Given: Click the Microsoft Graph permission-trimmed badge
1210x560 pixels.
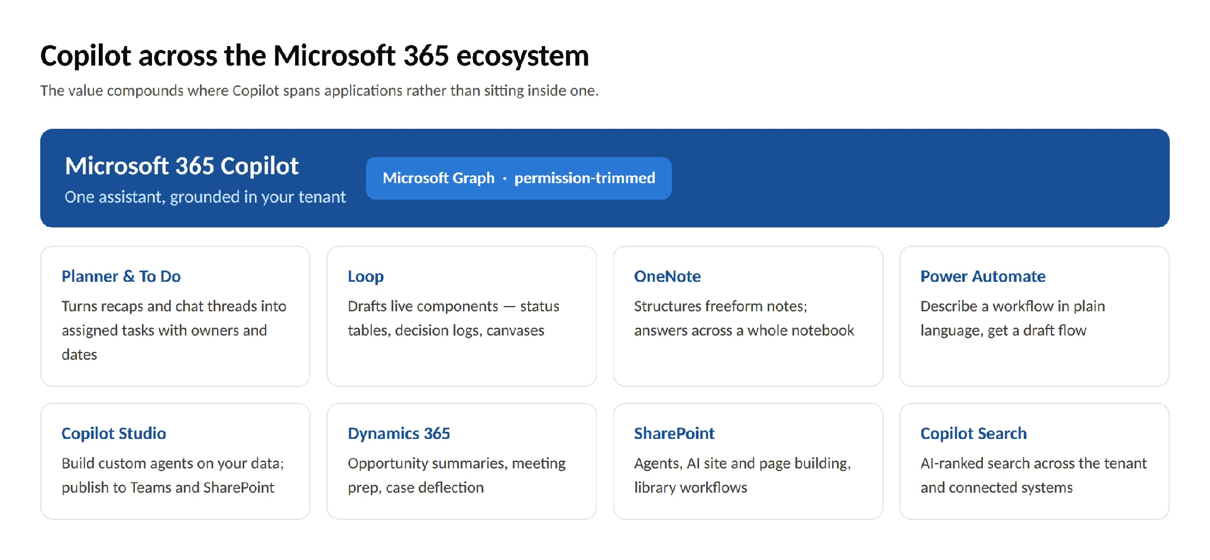Looking at the screenshot, I should click(x=519, y=178).
